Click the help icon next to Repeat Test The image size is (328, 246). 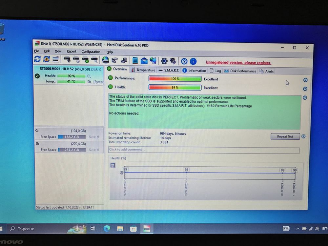point(303,136)
